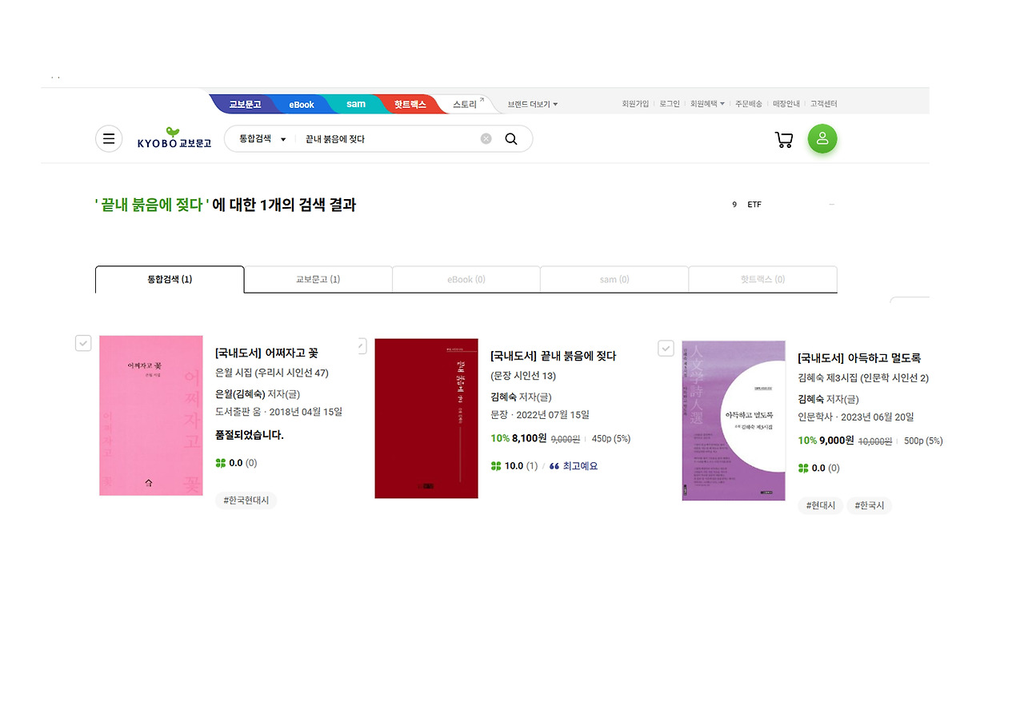Click the #현대시 tag
The image size is (1024, 722).
tap(819, 505)
